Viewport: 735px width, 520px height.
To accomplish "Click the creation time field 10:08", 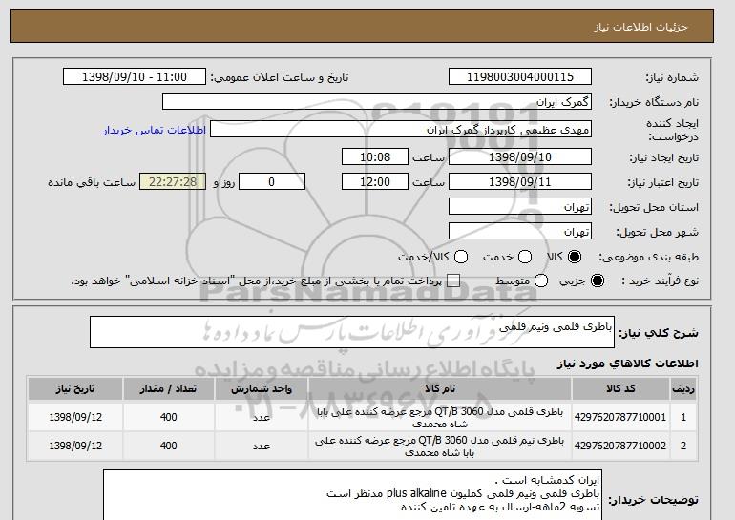I will coord(375,156).
